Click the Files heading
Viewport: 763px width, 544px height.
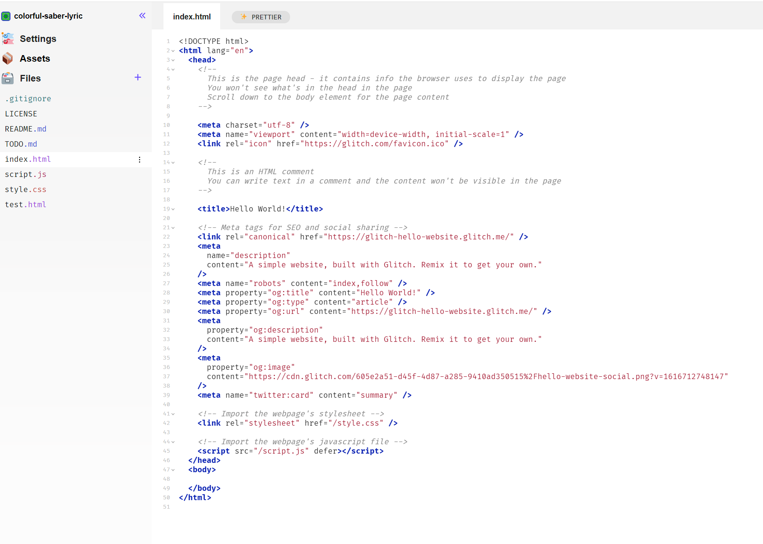(x=30, y=78)
